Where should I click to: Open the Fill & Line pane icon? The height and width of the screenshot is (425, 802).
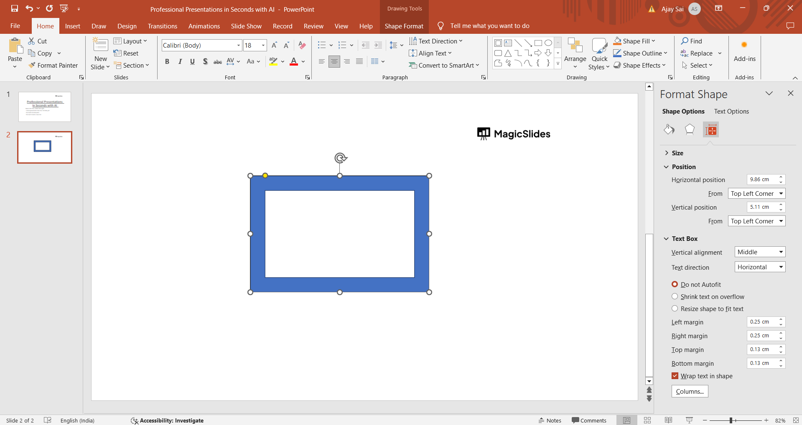[x=669, y=130]
